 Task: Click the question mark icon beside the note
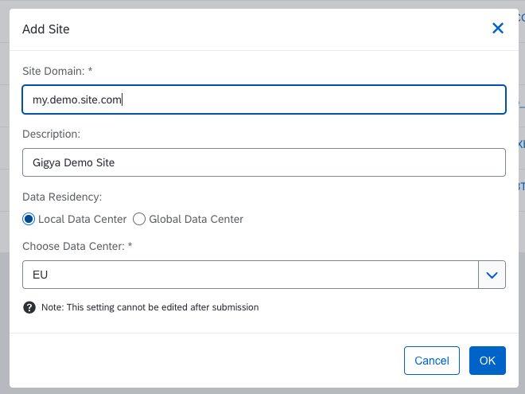coord(29,307)
